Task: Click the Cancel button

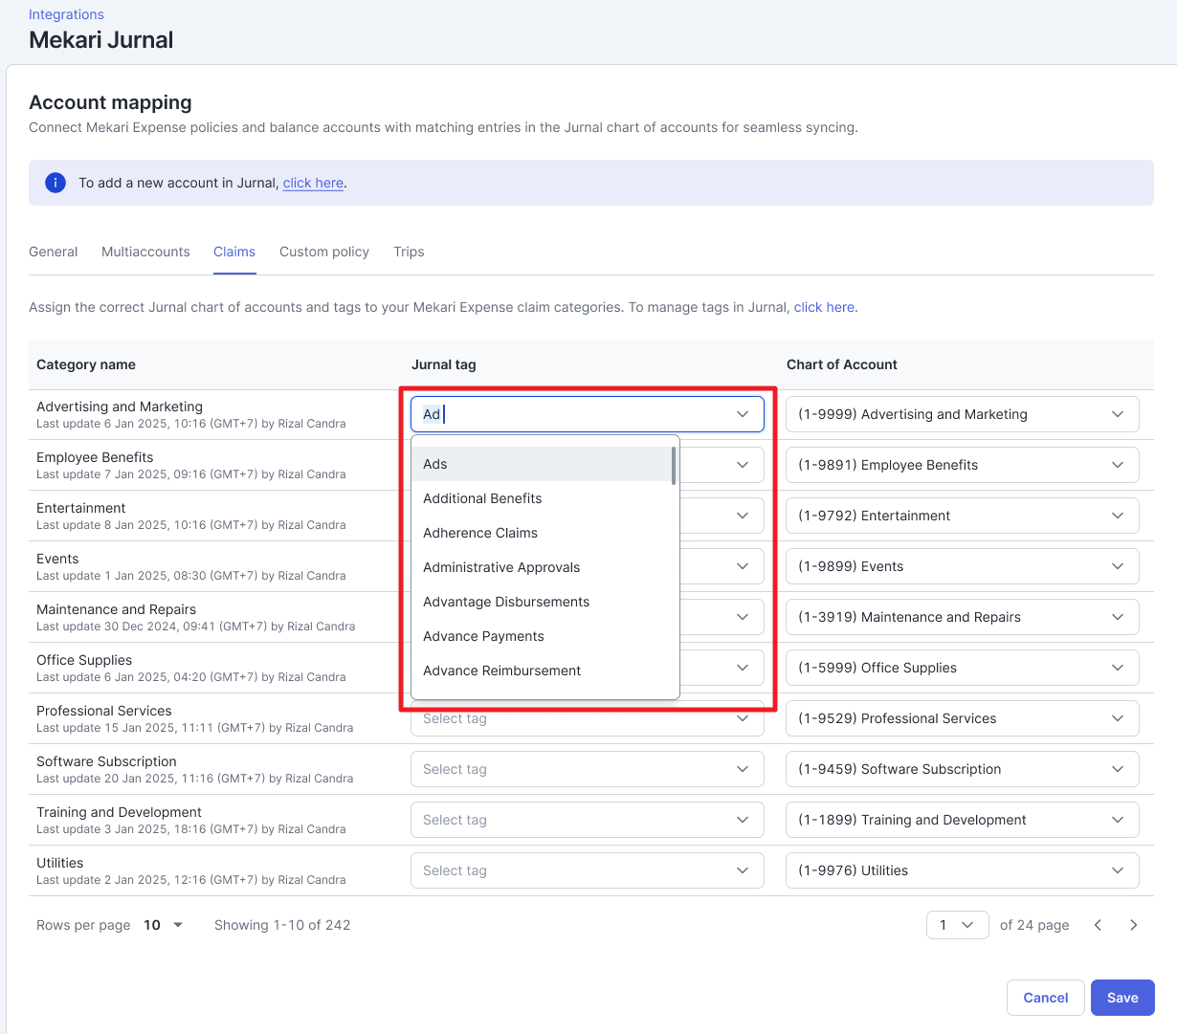Action: pyautogui.click(x=1046, y=998)
